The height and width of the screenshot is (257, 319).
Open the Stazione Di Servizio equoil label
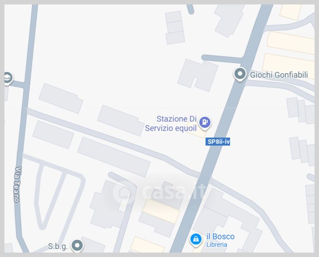(171, 123)
